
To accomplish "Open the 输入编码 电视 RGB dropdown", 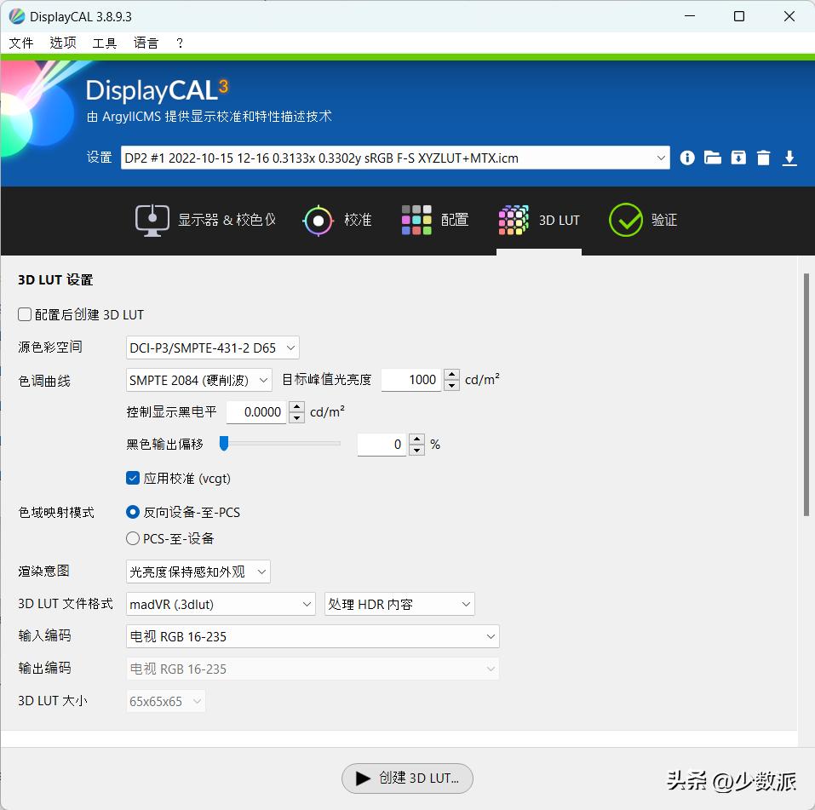I will tap(312, 636).
